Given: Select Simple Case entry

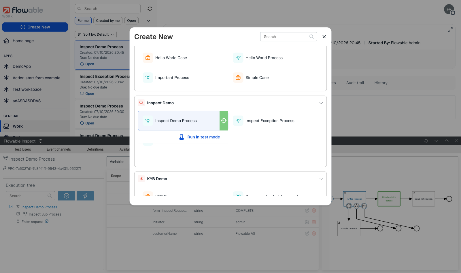Looking at the screenshot, I should 257,78.
